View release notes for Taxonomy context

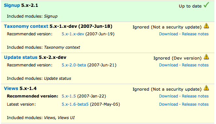pyautogui.click(x=195, y=34)
